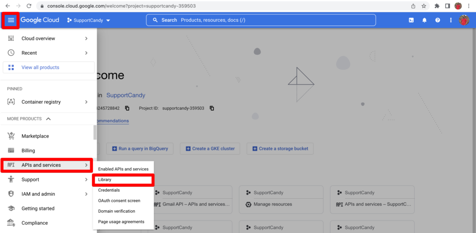Expand the Recent submenu arrow
The image size is (476, 233).
coord(86,53)
